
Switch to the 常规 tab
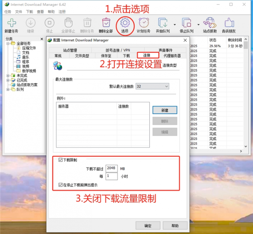pos(58,56)
